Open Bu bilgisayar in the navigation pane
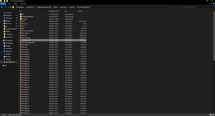Viewport: 215px width, 116px height. pos(9,40)
